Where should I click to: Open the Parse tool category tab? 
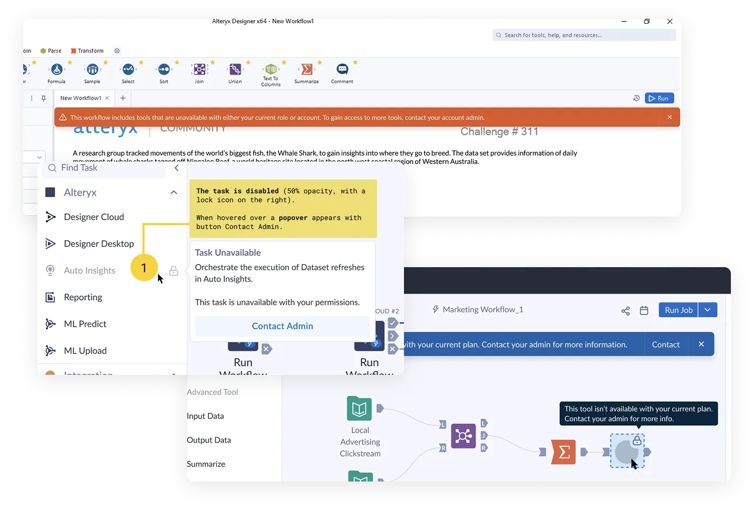[x=51, y=51]
